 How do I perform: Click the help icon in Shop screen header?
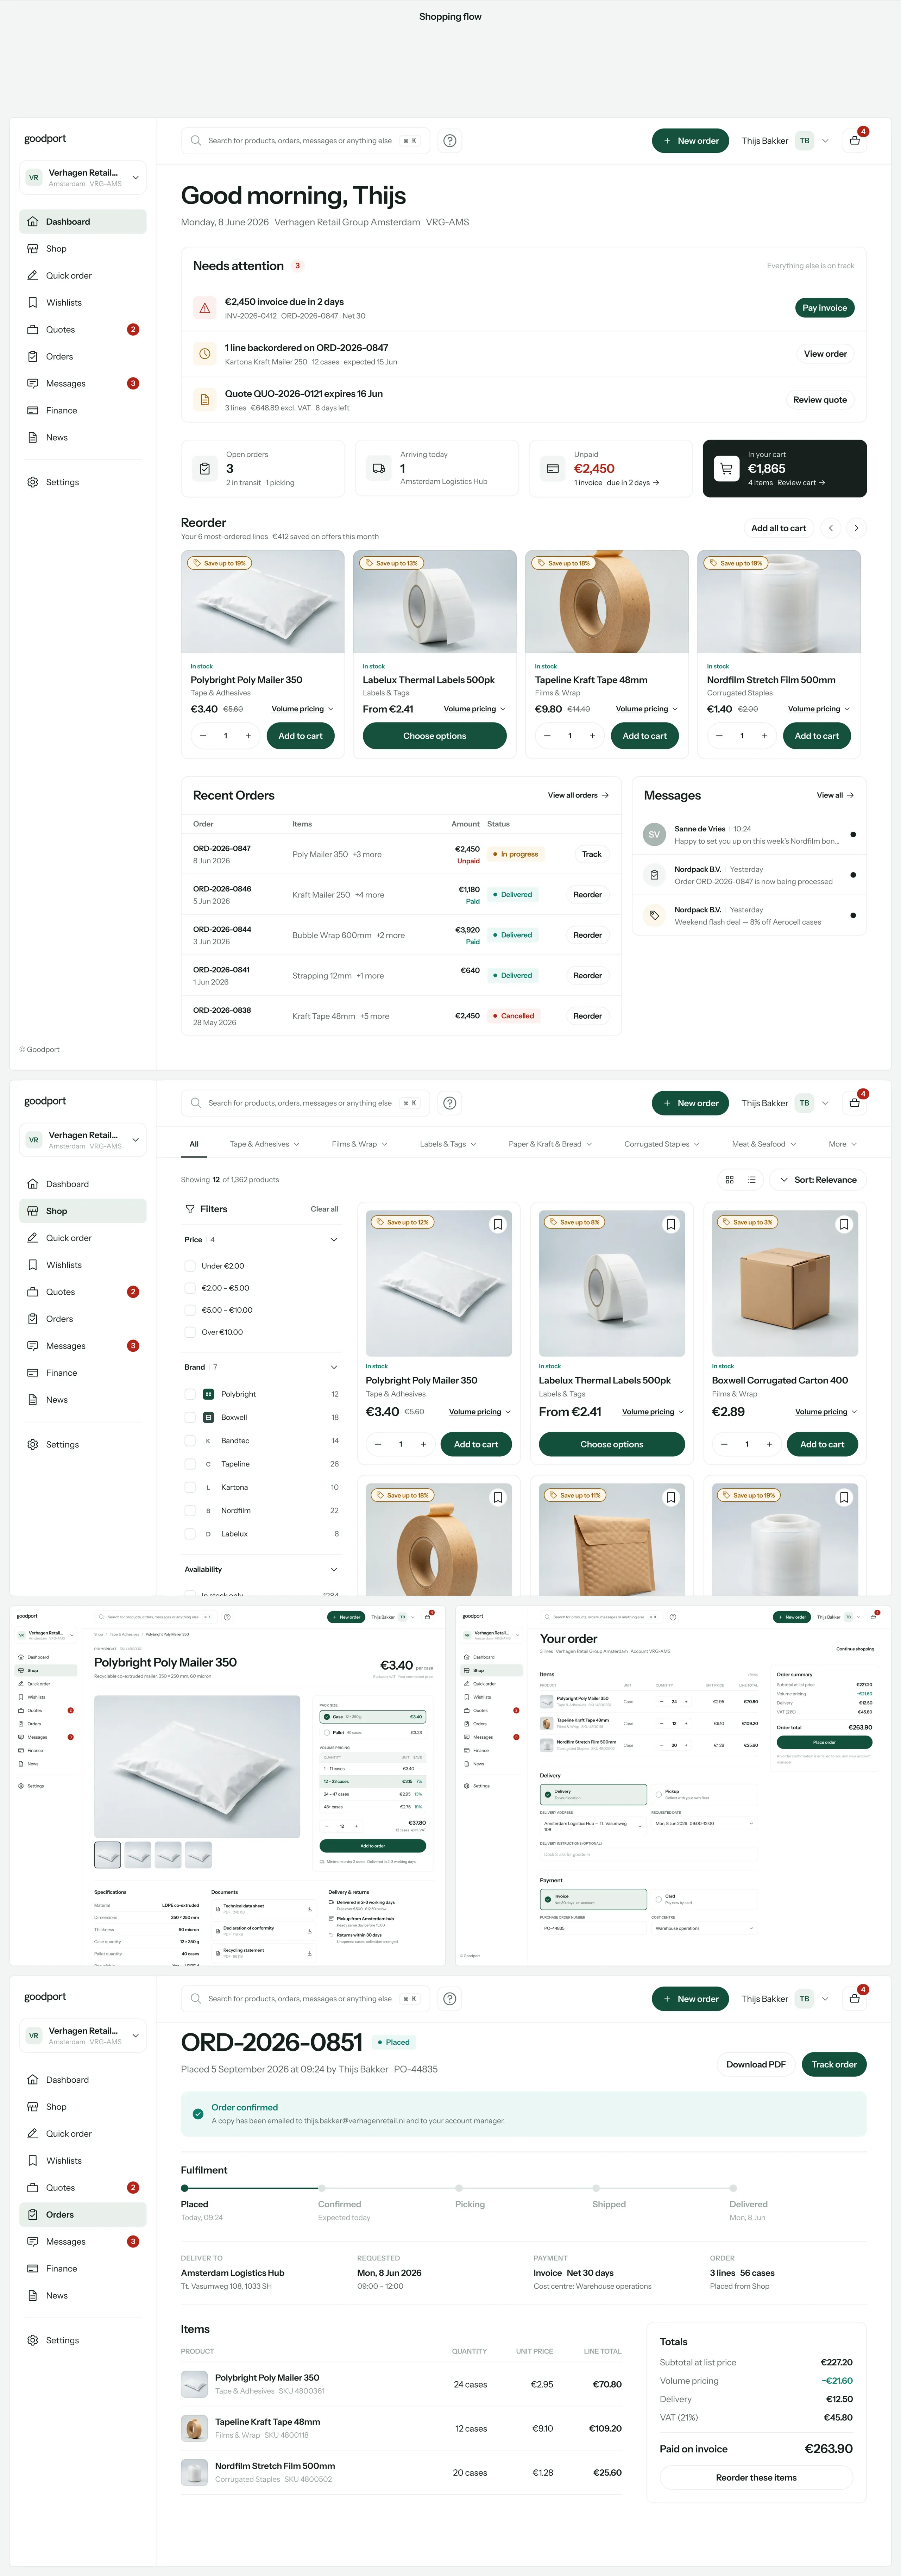[450, 1103]
